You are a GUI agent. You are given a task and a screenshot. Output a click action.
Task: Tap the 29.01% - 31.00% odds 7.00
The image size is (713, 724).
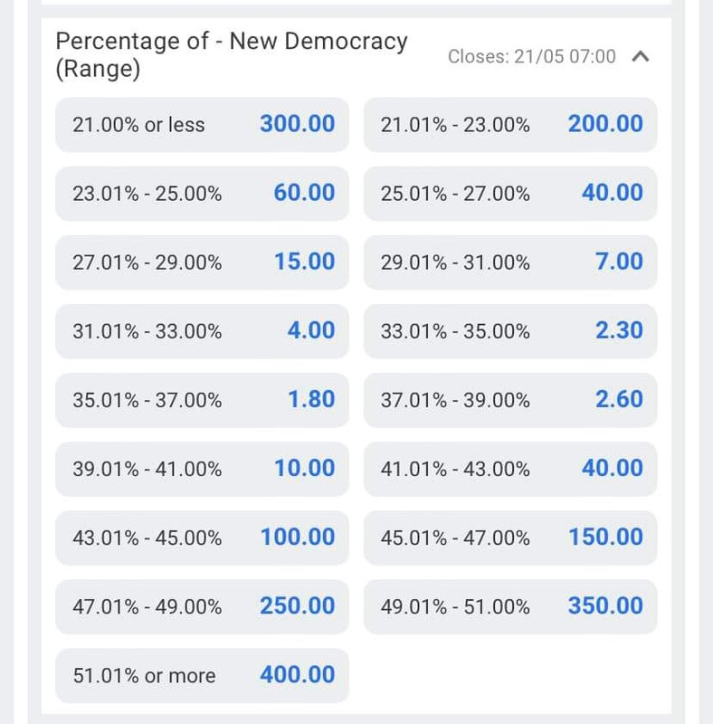point(510,262)
